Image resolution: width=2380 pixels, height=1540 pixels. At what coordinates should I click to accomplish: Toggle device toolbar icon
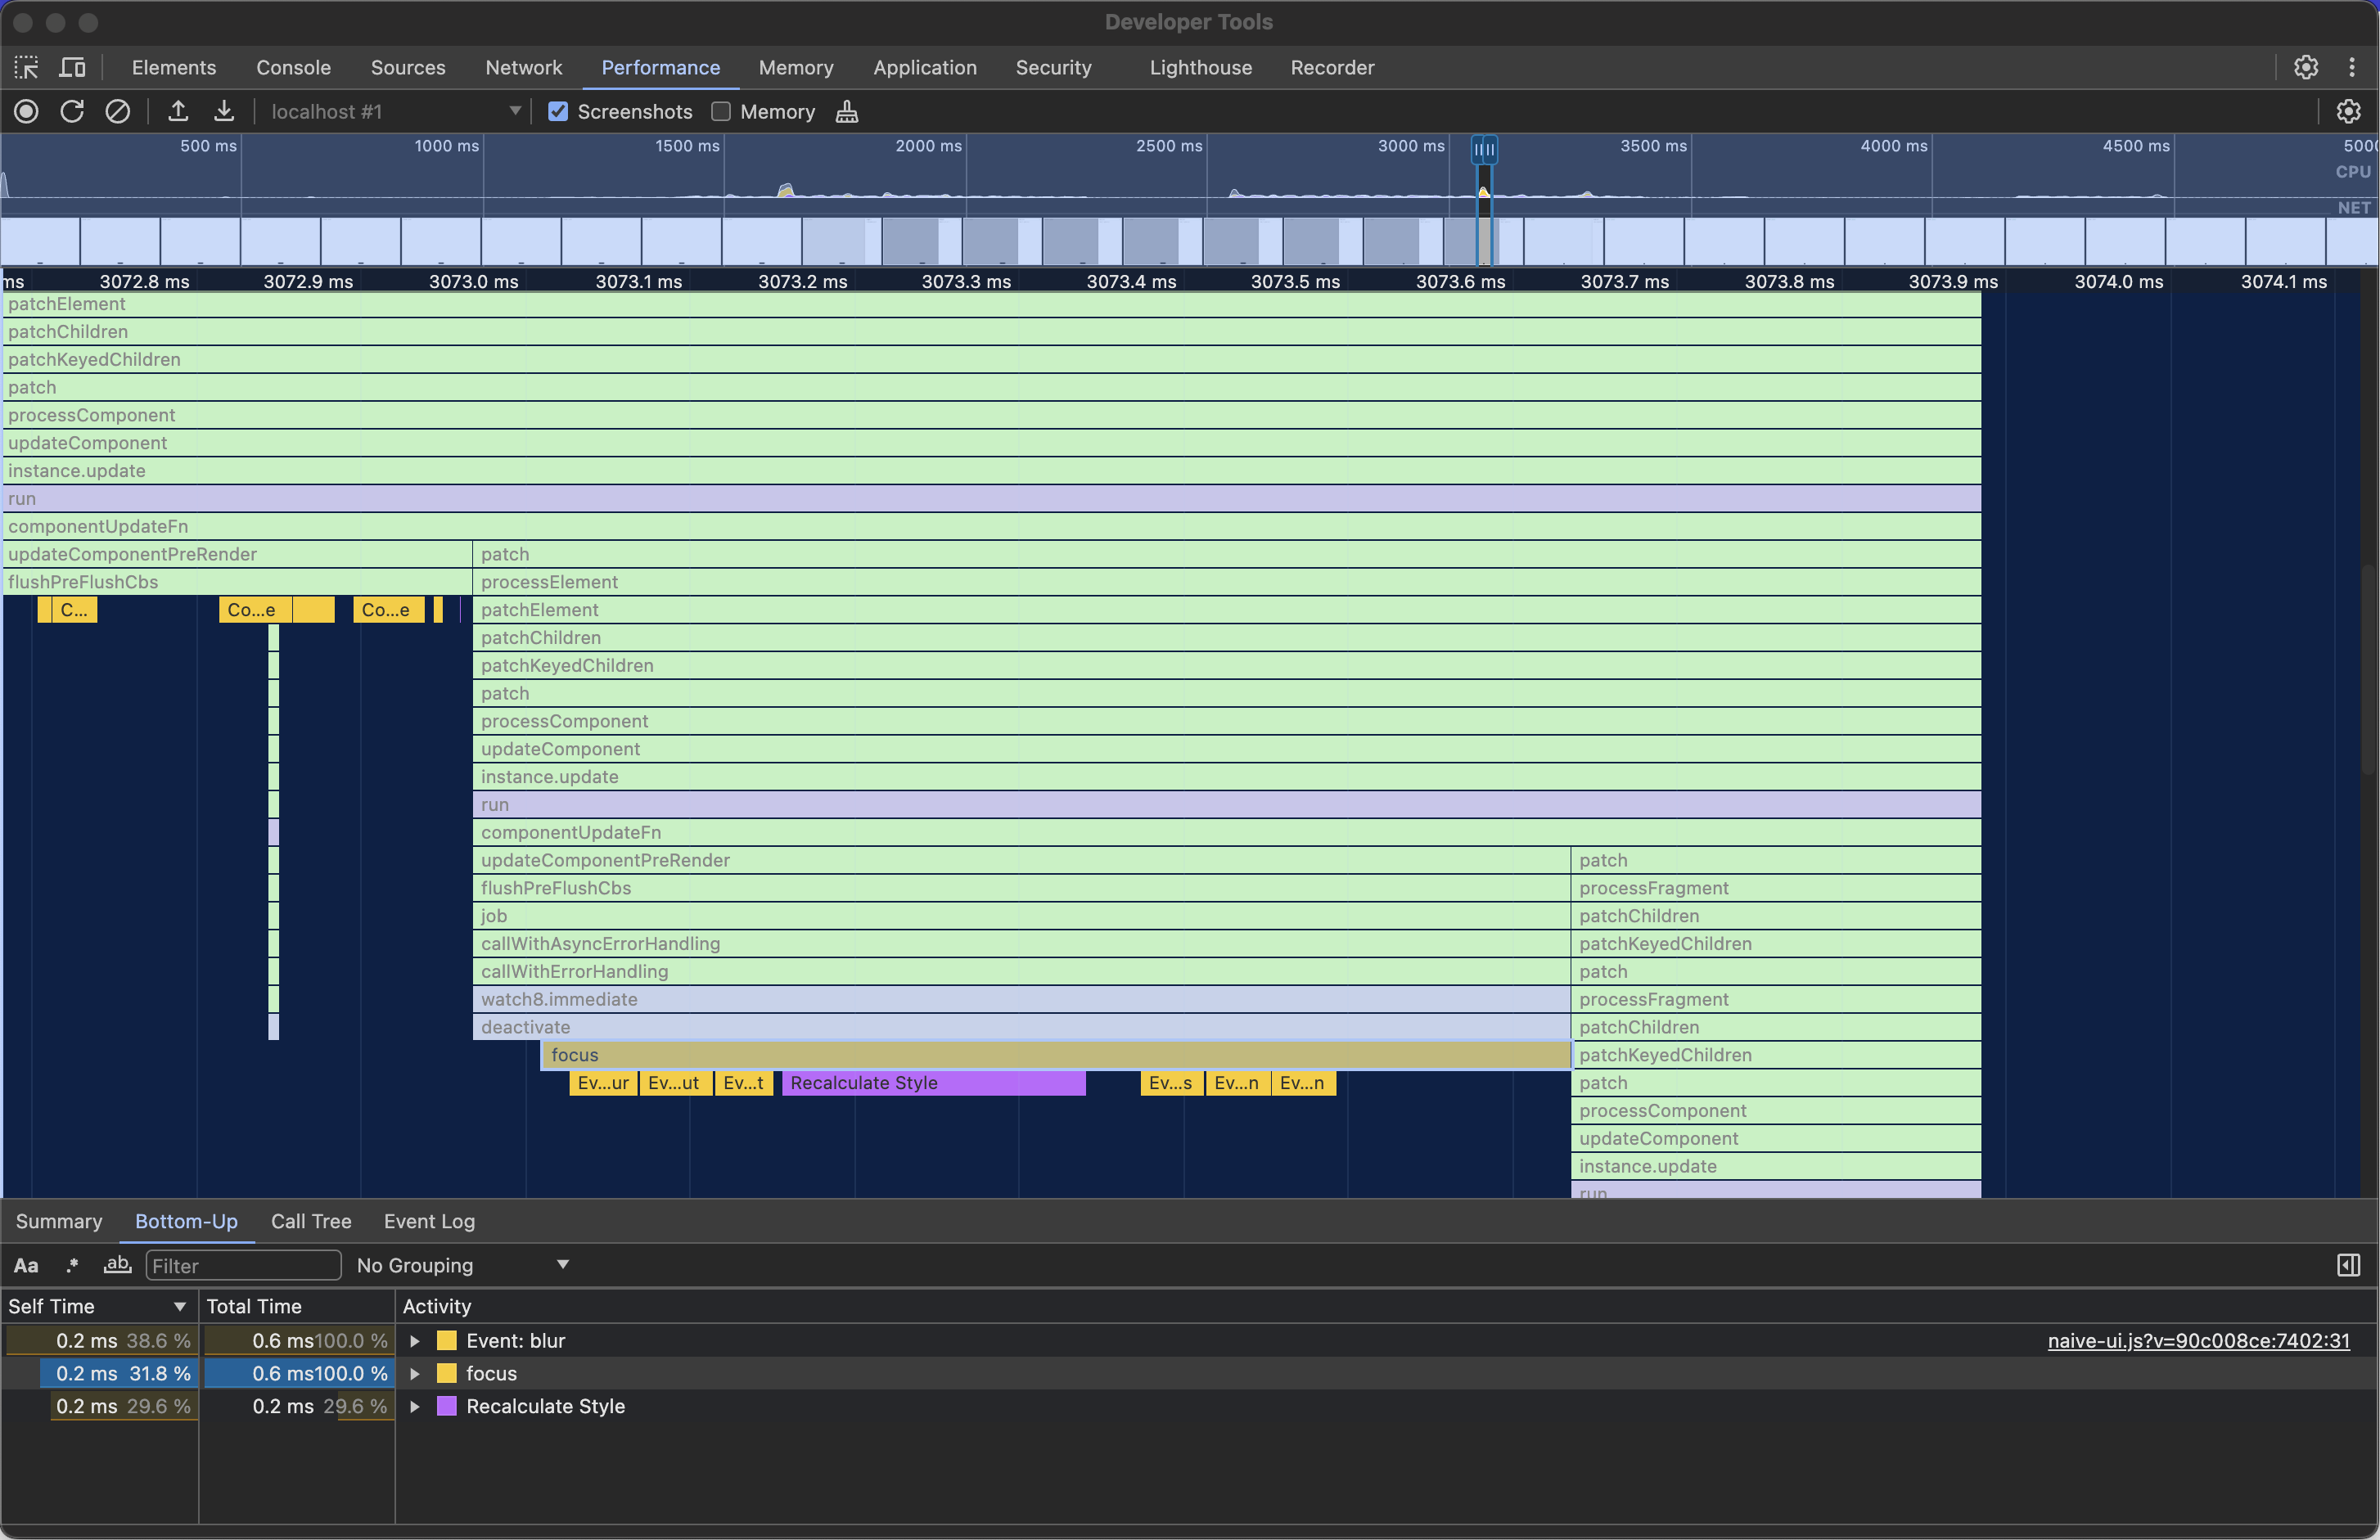click(x=73, y=68)
